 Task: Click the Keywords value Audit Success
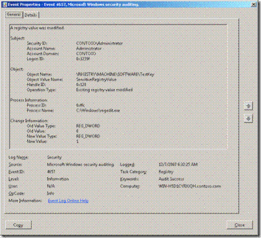click(x=171, y=179)
